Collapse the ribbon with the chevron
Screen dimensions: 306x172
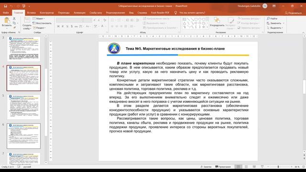303,32
